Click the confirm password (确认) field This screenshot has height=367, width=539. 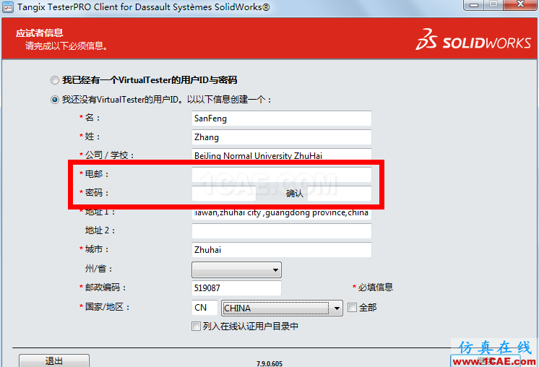click(340, 194)
